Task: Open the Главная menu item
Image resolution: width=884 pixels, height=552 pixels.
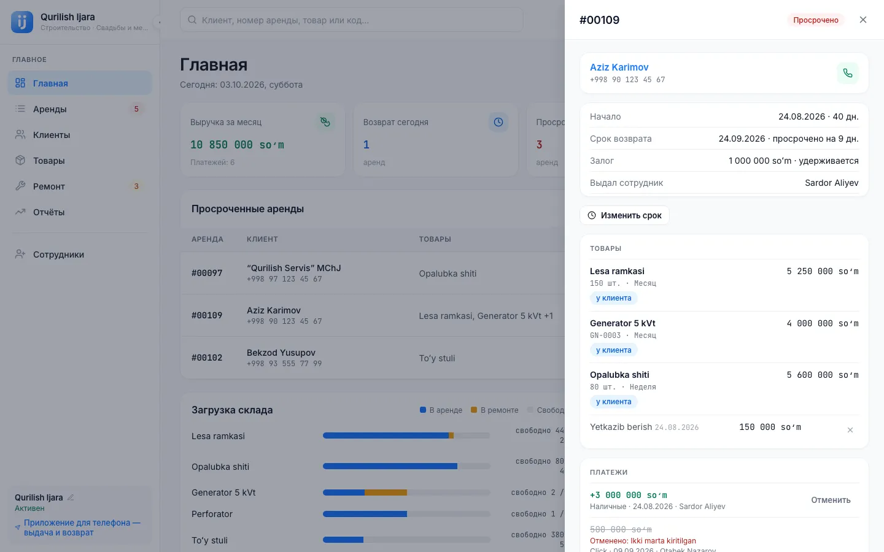Action: click(x=80, y=83)
